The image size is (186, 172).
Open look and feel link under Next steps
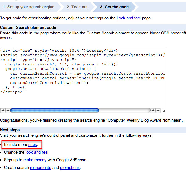37,152
